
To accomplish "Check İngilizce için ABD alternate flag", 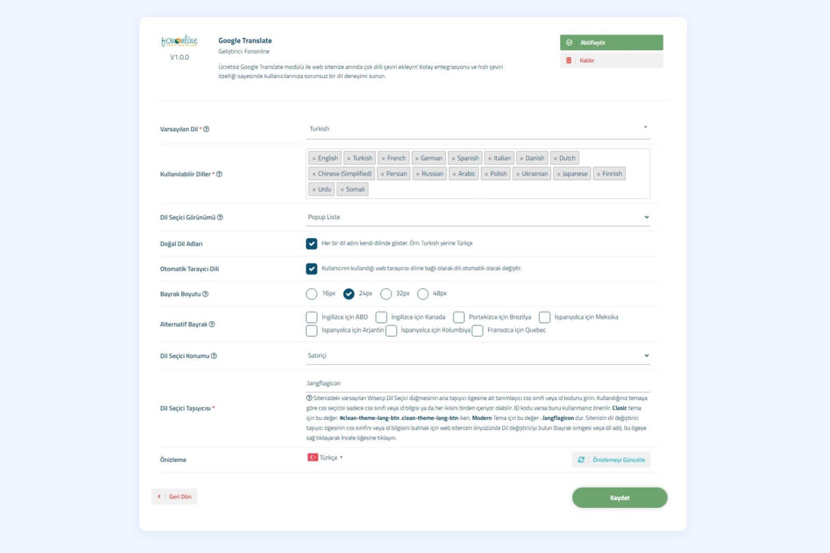I will coord(312,317).
